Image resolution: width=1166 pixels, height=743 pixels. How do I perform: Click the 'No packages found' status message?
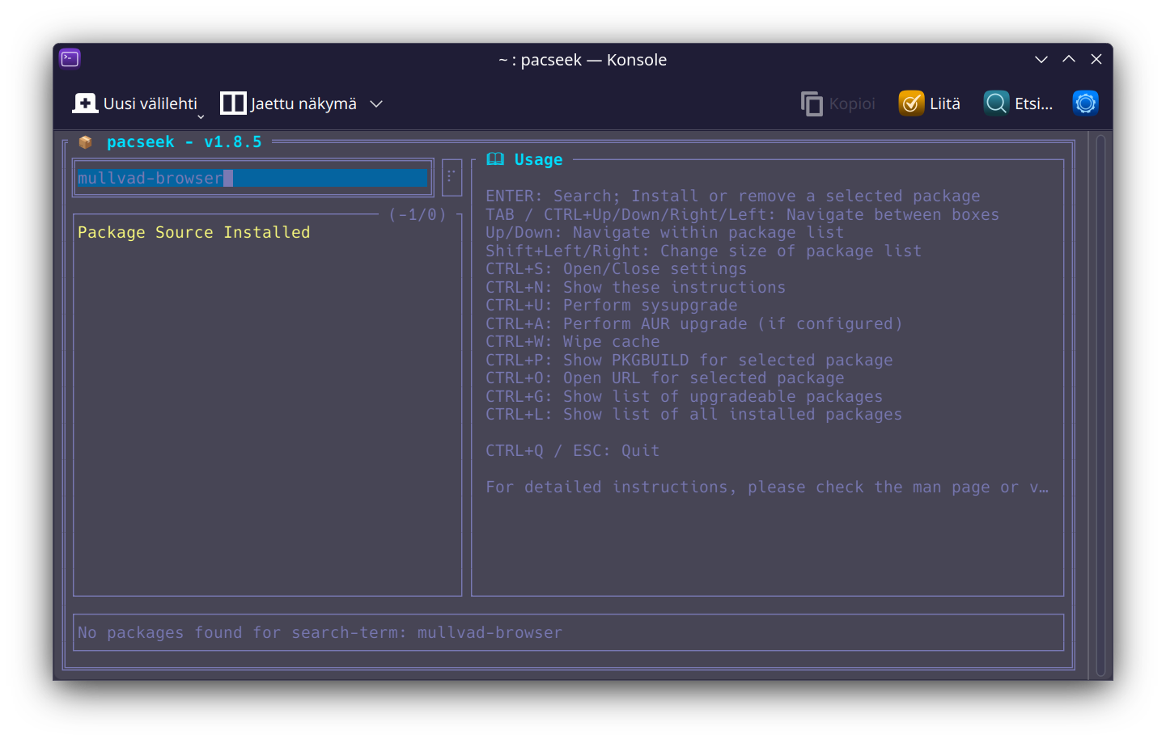pos(320,632)
